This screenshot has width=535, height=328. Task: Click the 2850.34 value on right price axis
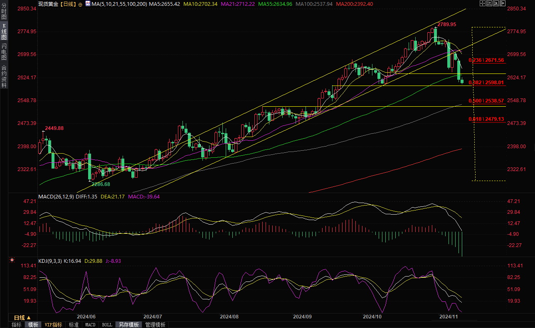[517, 9]
